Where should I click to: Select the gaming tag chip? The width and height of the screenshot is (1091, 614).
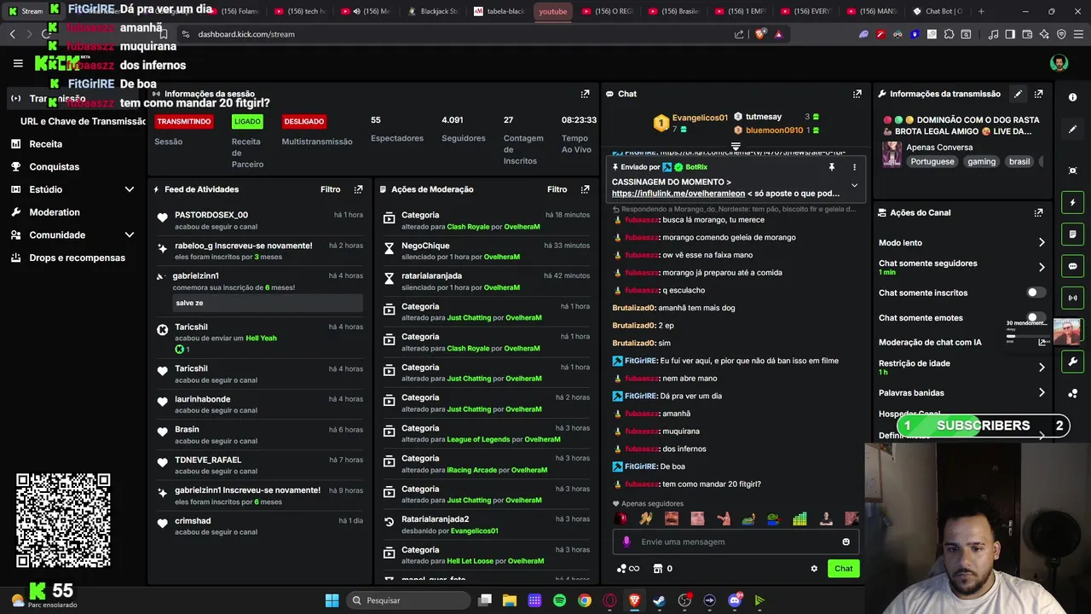[981, 161]
